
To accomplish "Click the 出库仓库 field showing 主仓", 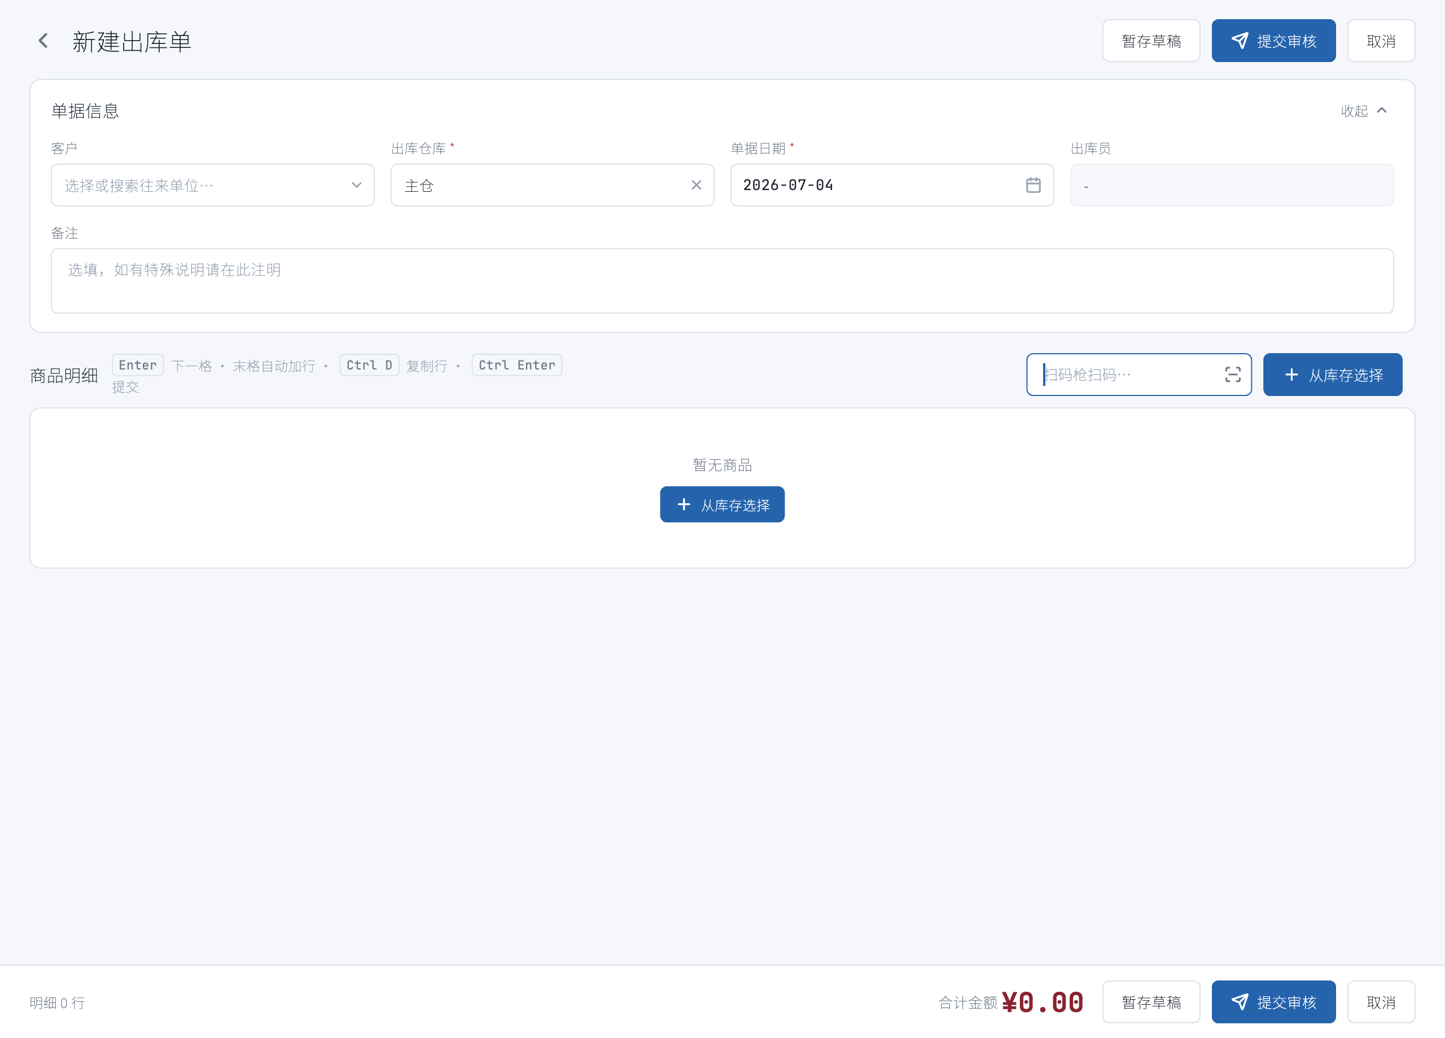I will coord(551,185).
